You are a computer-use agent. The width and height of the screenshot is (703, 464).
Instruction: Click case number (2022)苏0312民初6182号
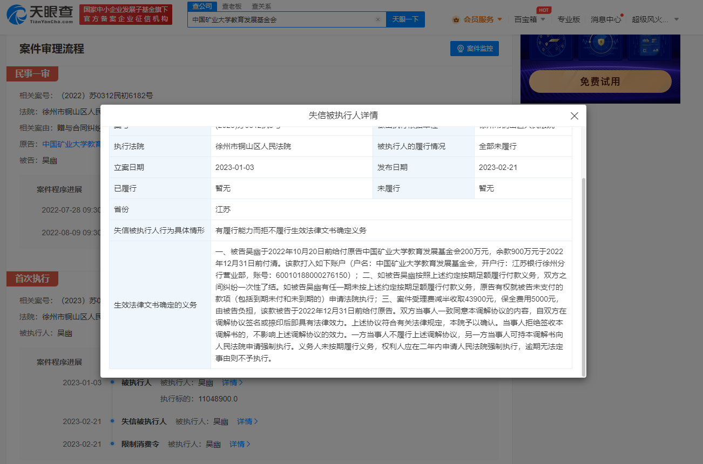pyautogui.click(x=107, y=95)
